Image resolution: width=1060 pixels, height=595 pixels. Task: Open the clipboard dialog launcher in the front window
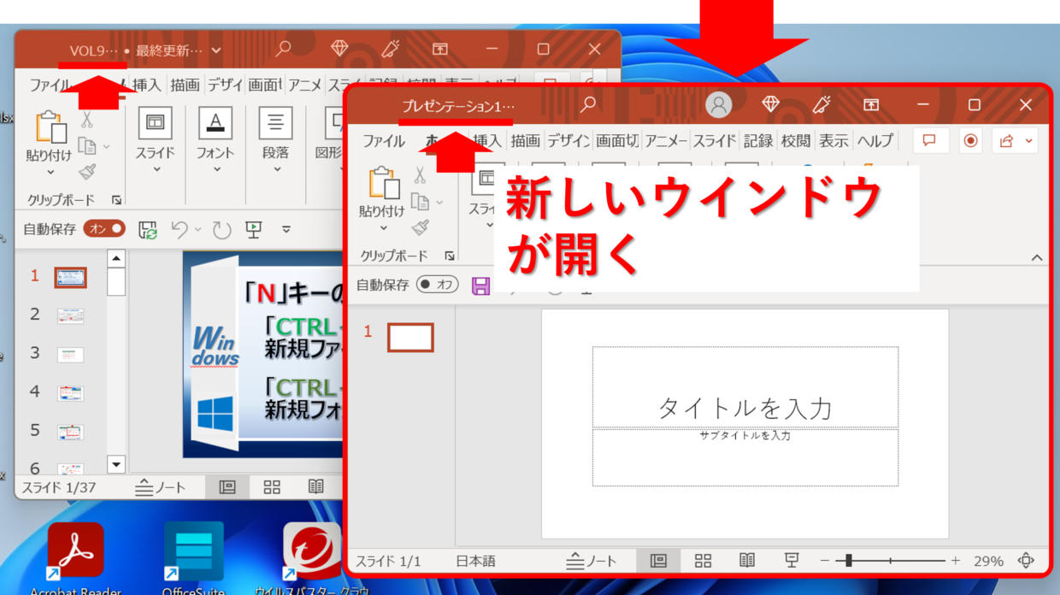[x=449, y=256]
